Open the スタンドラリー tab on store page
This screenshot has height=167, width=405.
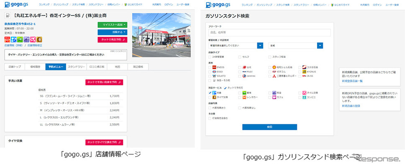tap(76, 67)
